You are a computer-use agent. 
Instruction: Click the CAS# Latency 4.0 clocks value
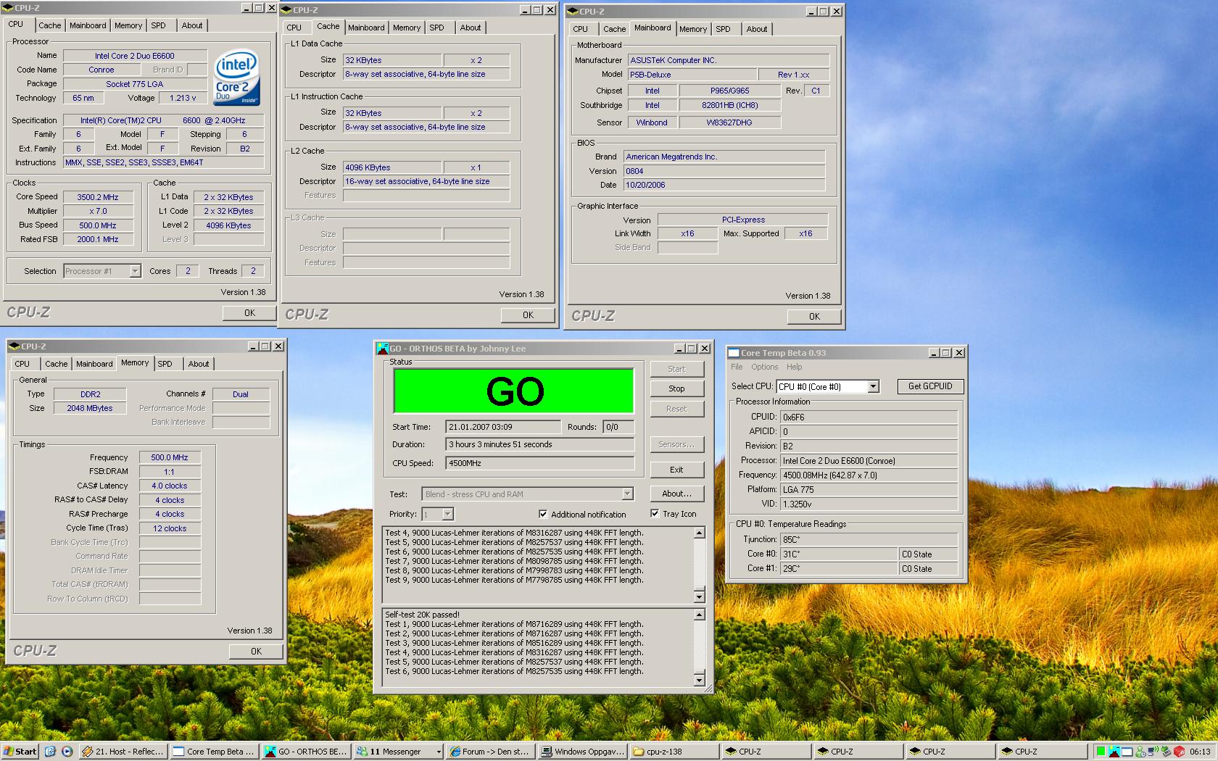pyautogui.click(x=170, y=486)
